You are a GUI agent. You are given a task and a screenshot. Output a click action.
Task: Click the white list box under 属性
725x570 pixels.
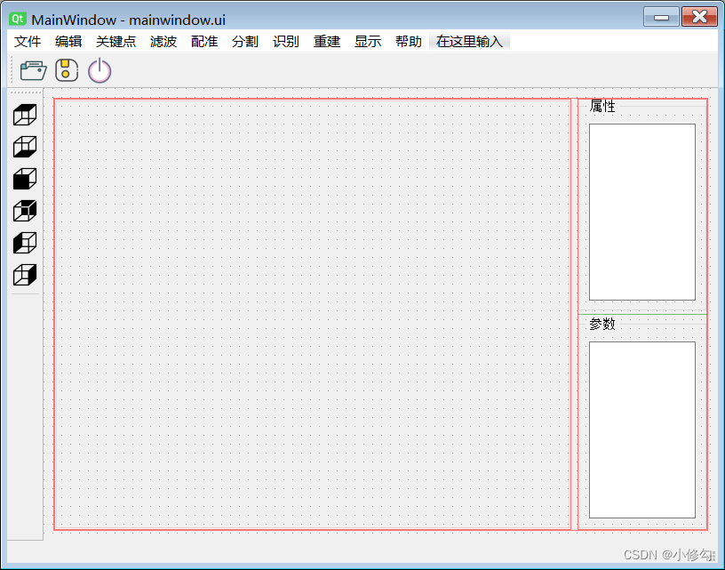pyautogui.click(x=642, y=212)
